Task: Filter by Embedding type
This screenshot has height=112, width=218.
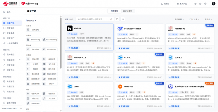Action: coord(34,40)
